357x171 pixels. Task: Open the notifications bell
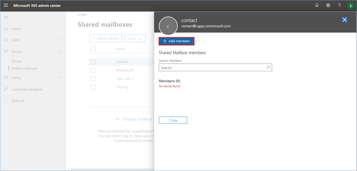(317, 5)
